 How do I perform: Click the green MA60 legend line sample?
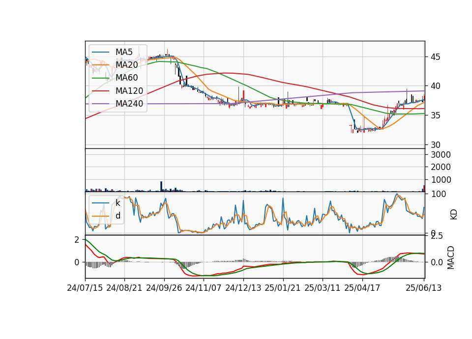coord(100,78)
